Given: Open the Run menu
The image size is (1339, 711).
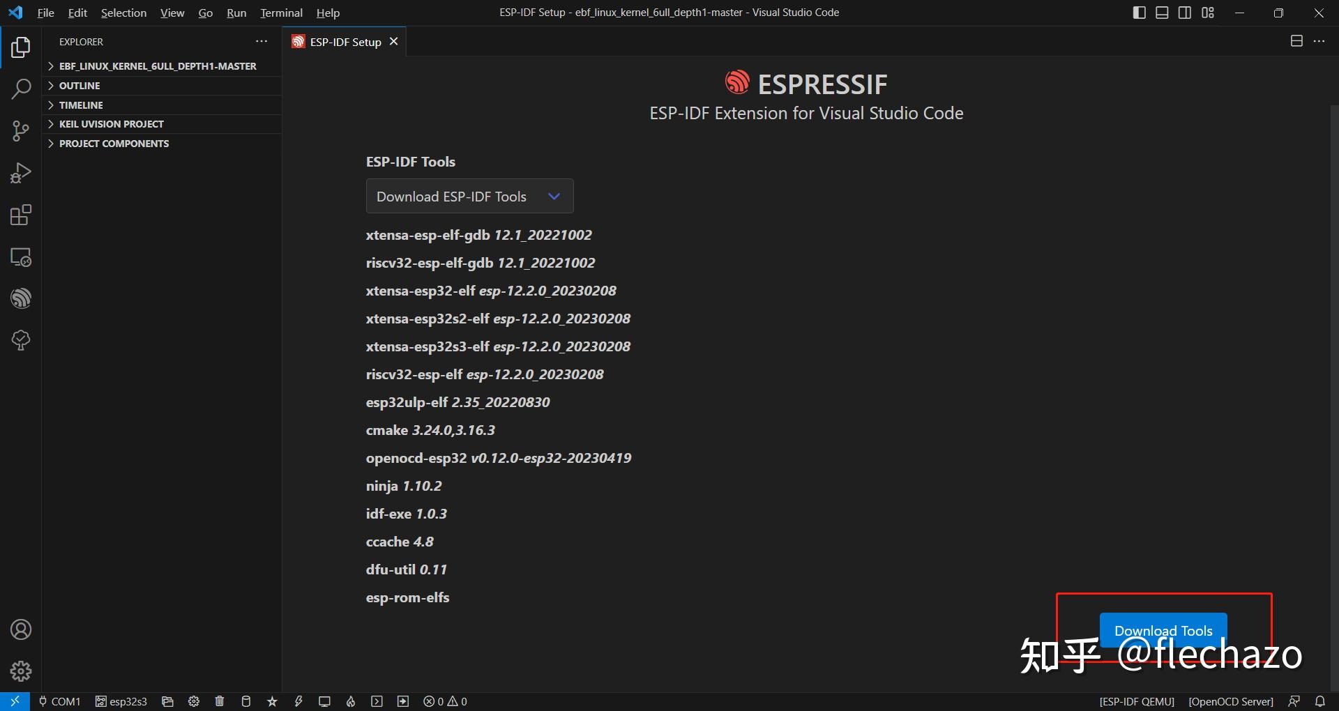Looking at the screenshot, I should [236, 13].
